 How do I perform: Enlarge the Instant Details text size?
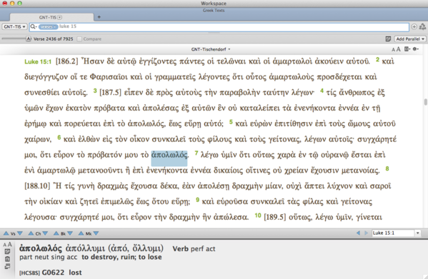pos(9,244)
